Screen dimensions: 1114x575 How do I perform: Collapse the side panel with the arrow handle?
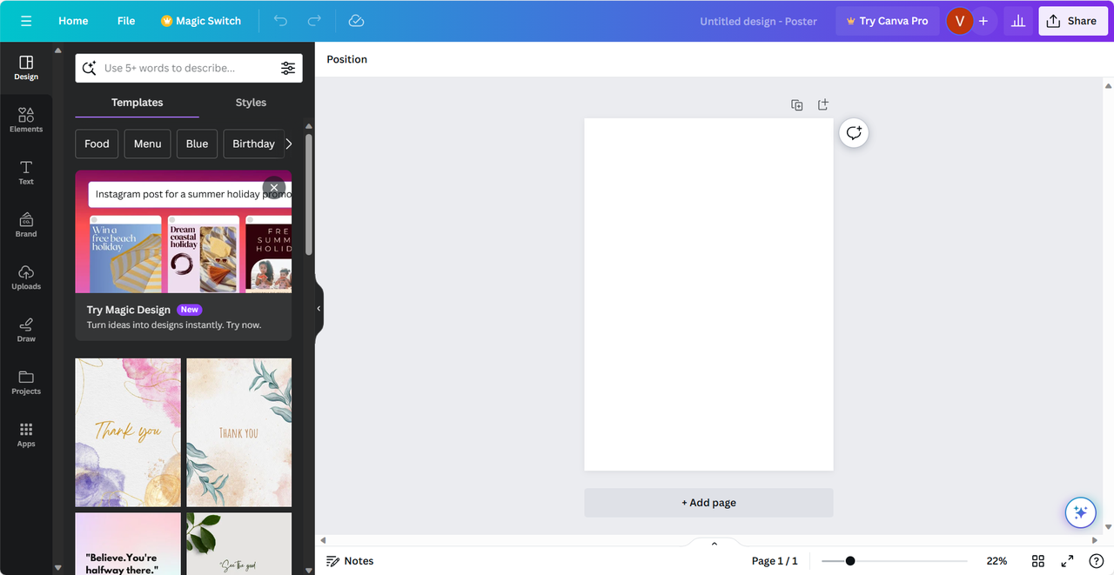[x=319, y=309]
